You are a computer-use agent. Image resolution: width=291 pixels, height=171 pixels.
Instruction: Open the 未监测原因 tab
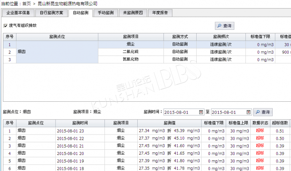[133, 13]
